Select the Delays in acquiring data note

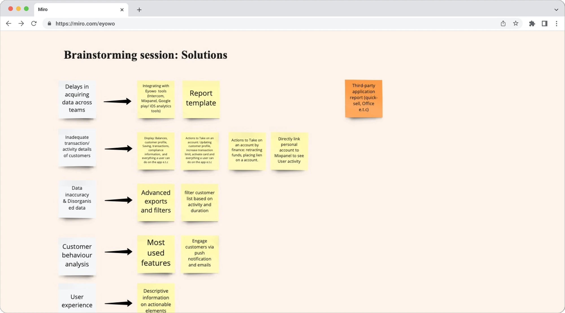click(x=77, y=99)
